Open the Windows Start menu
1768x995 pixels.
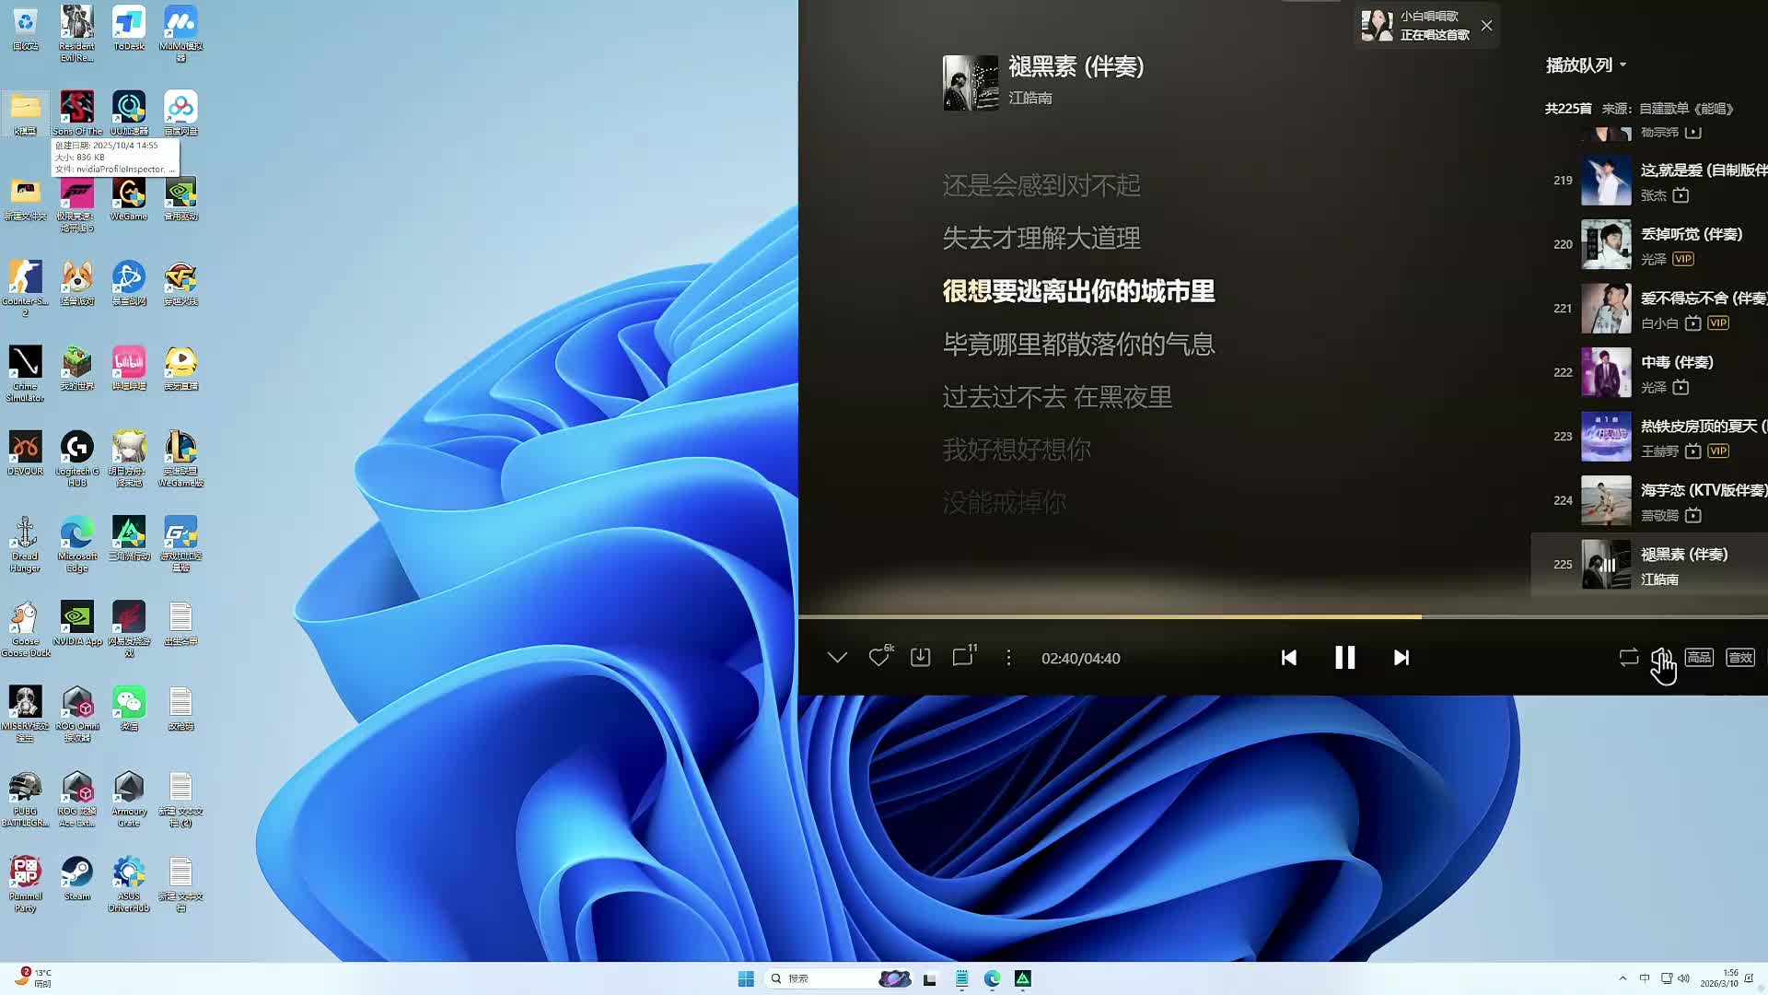coord(746,978)
